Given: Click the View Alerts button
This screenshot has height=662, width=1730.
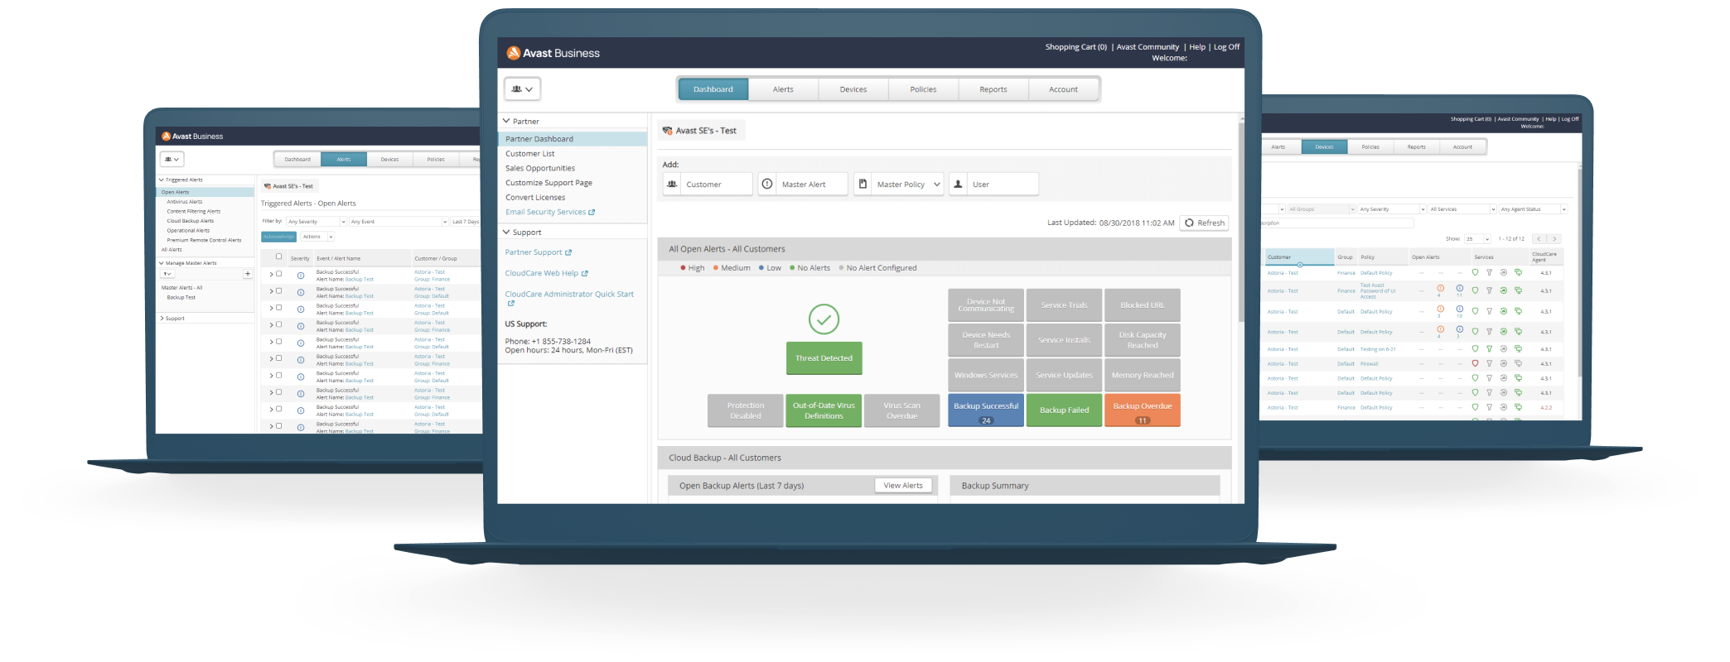Looking at the screenshot, I should coord(902,486).
